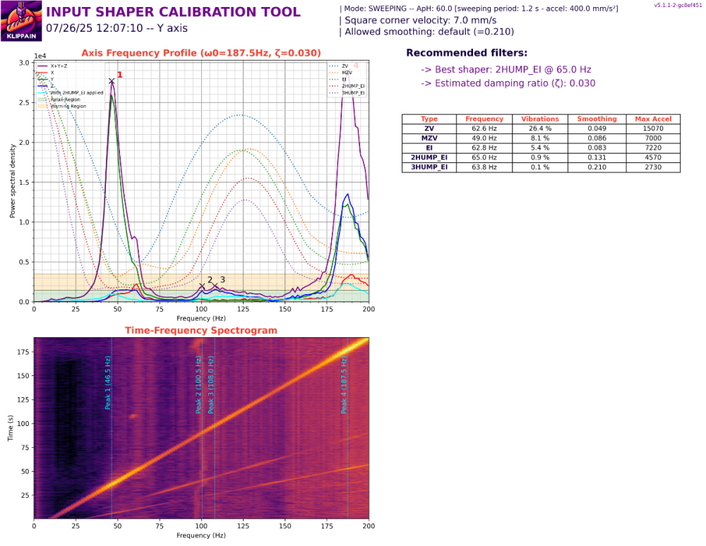Select the 'ZV' row label in the table
This screenshot has height=546, width=706.
click(429, 128)
